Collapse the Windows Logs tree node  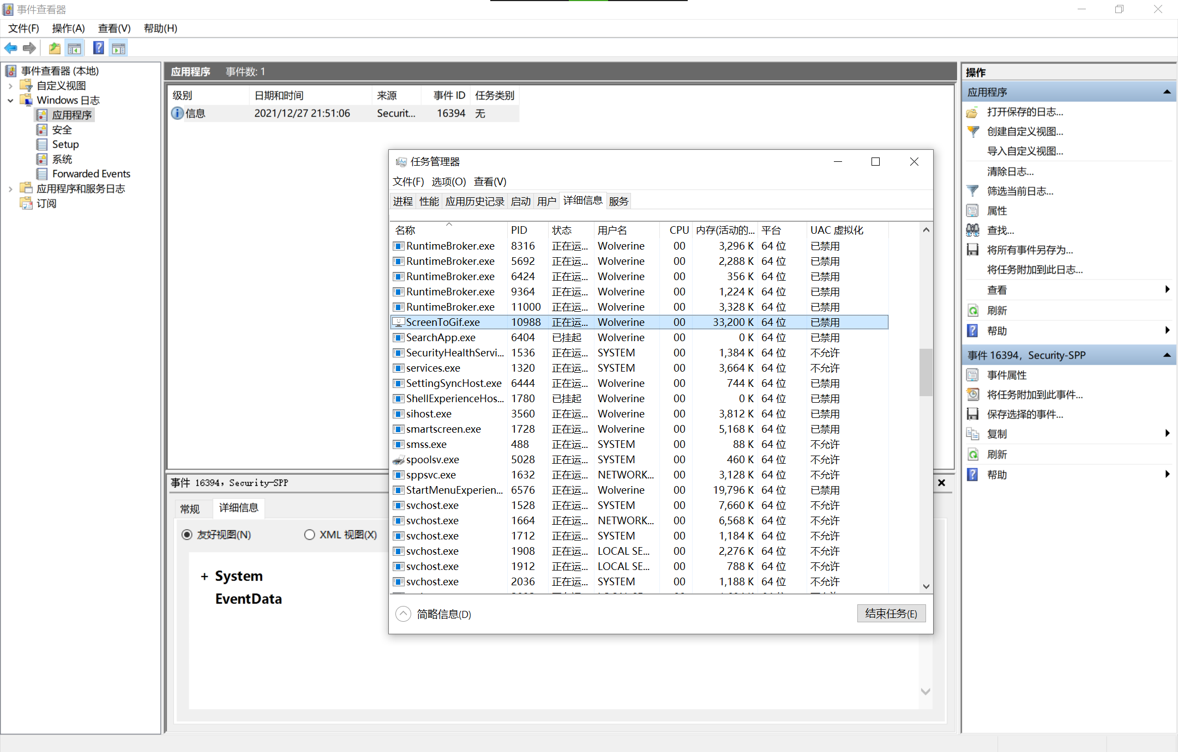[10, 100]
